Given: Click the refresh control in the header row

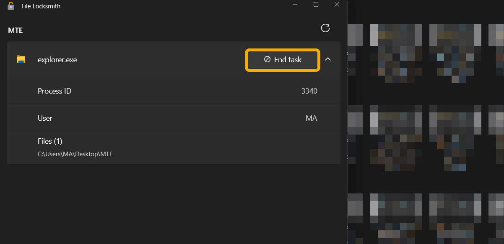Looking at the screenshot, I should (325, 28).
